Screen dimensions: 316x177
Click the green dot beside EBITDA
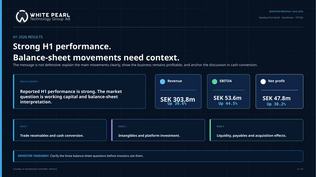[x=215, y=82]
